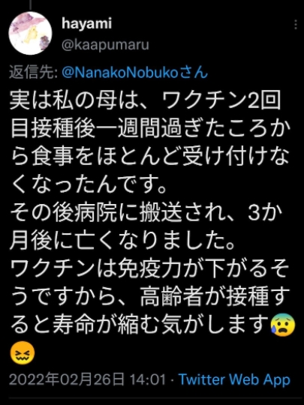Click the line starting その後病院に搬送され
This screenshot has width=304, height=405.
(146, 214)
